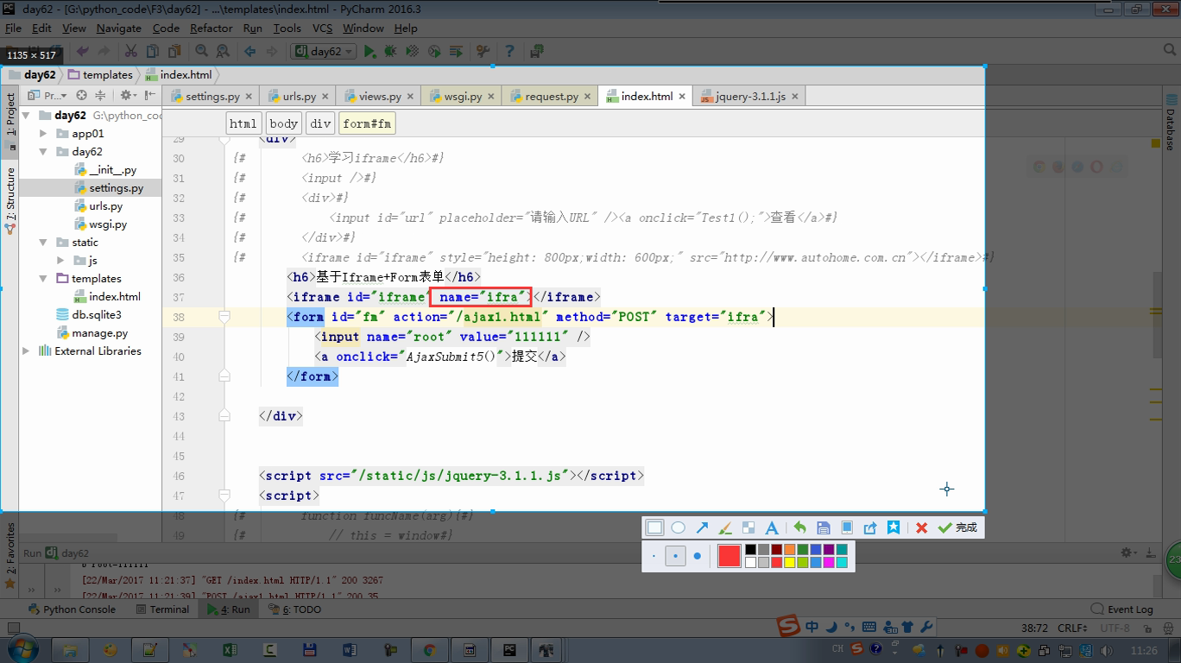Pick the yellow color swatch
Viewport: 1181px width, 663px height.
[x=790, y=563]
